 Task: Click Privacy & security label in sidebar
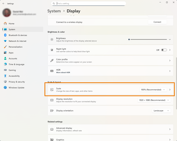17,82
